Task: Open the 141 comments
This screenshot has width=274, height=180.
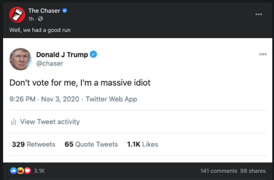Action: pos(219,171)
